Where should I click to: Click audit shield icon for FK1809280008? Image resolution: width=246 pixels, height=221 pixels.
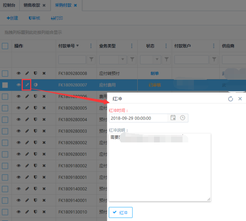[35, 73]
